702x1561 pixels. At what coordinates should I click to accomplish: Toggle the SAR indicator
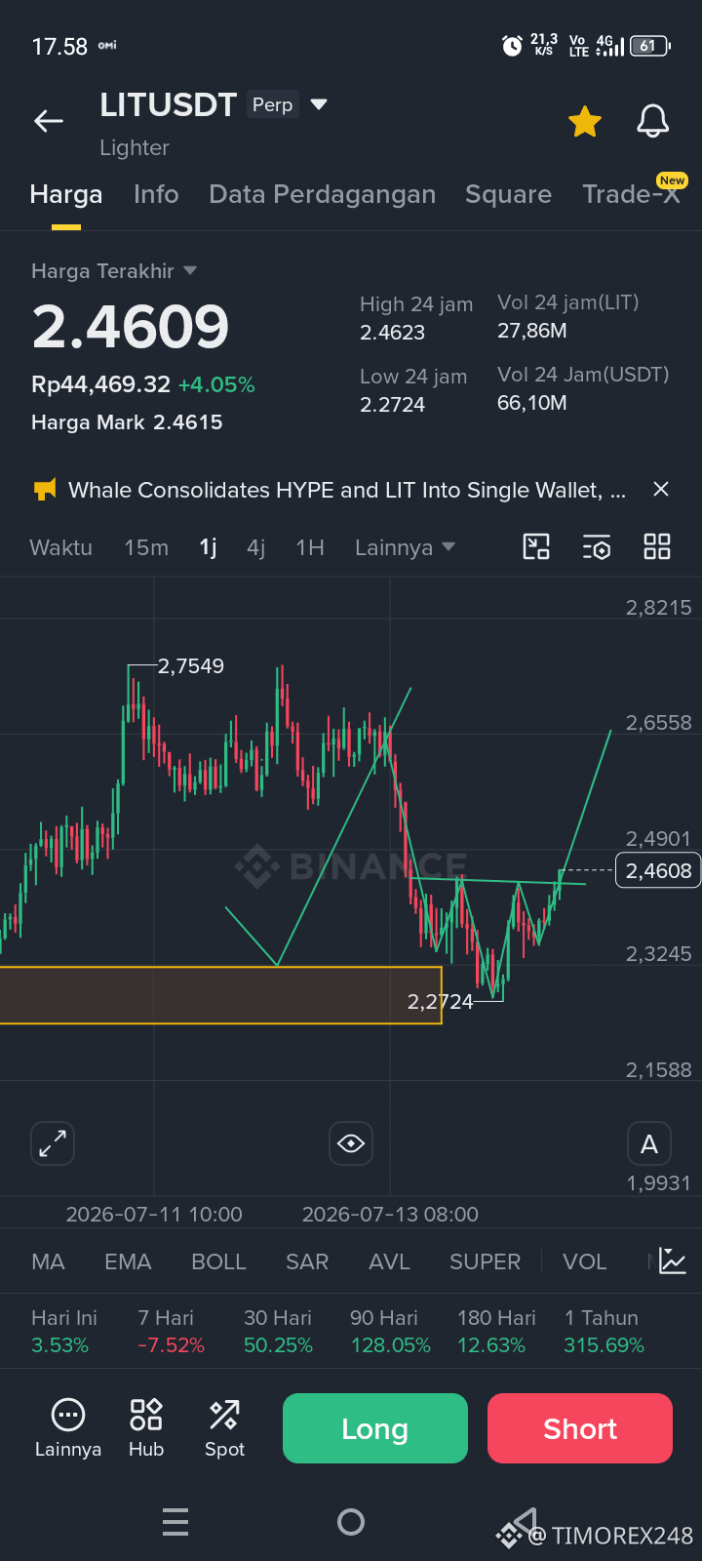pyautogui.click(x=307, y=1261)
